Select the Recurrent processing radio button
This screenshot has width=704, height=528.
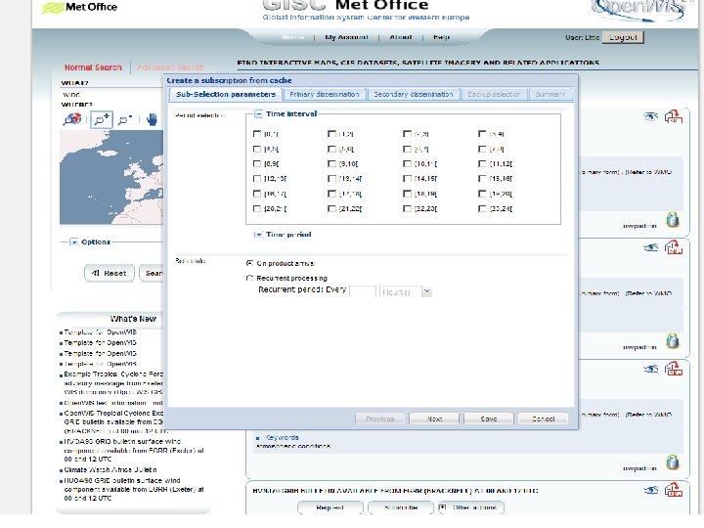click(249, 279)
